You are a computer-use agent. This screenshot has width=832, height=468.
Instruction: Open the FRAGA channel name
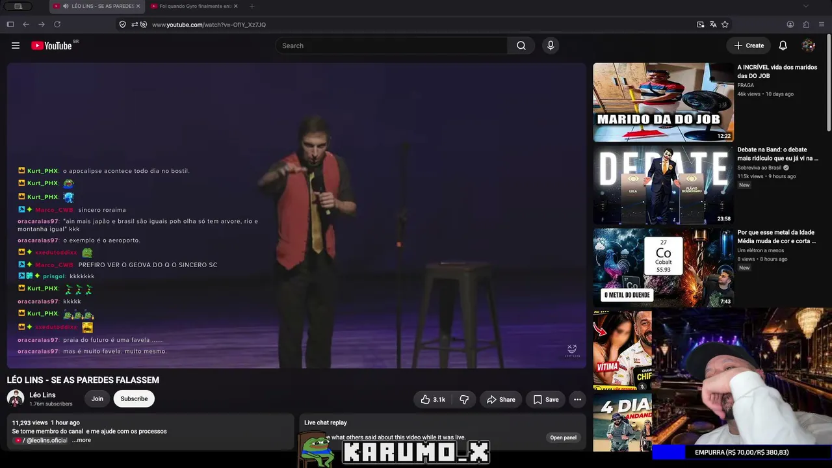746,85
